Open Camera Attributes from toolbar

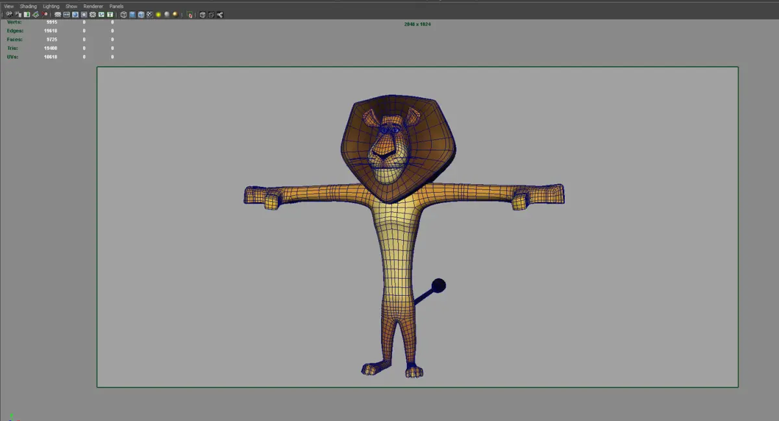point(18,14)
